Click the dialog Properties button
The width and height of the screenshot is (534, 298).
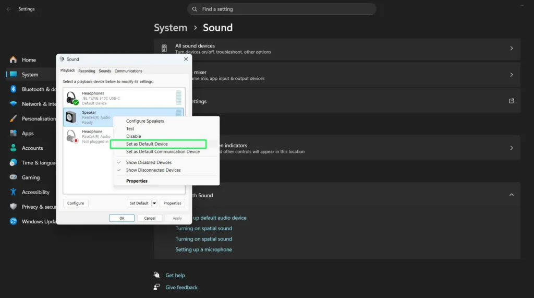pyautogui.click(x=172, y=203)
